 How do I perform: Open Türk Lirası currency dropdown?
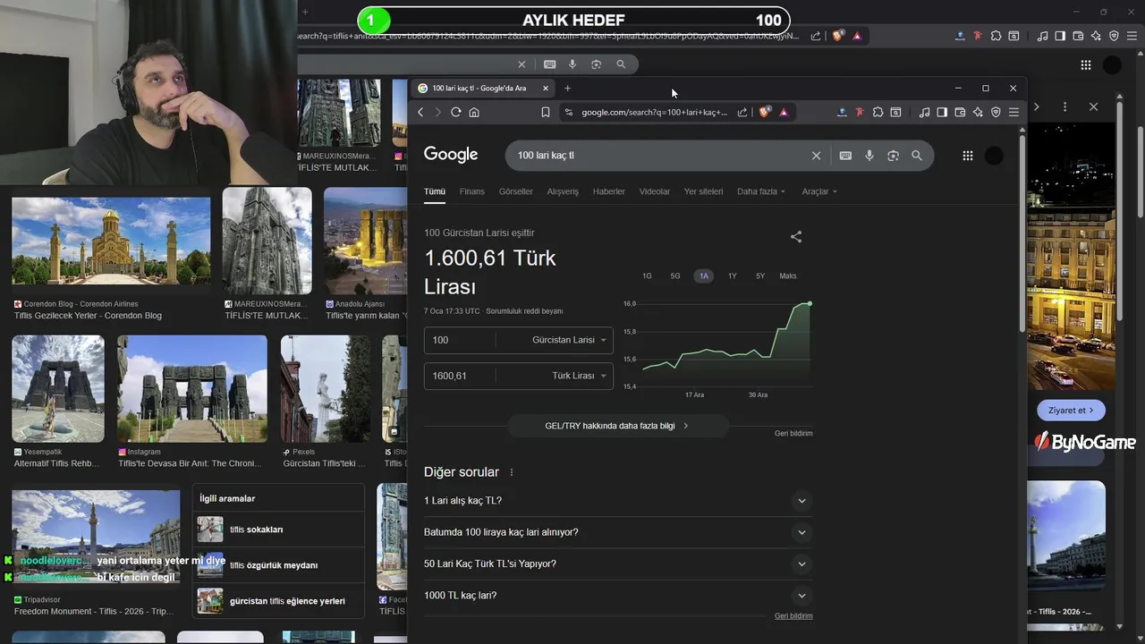tap(579, 376)
